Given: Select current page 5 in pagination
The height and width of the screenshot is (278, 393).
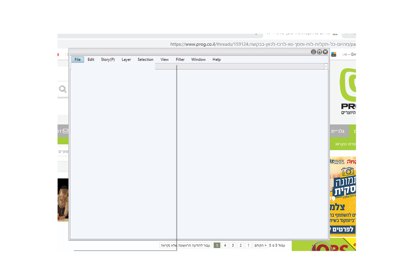Looking at the screenshot, I should 217,245.
